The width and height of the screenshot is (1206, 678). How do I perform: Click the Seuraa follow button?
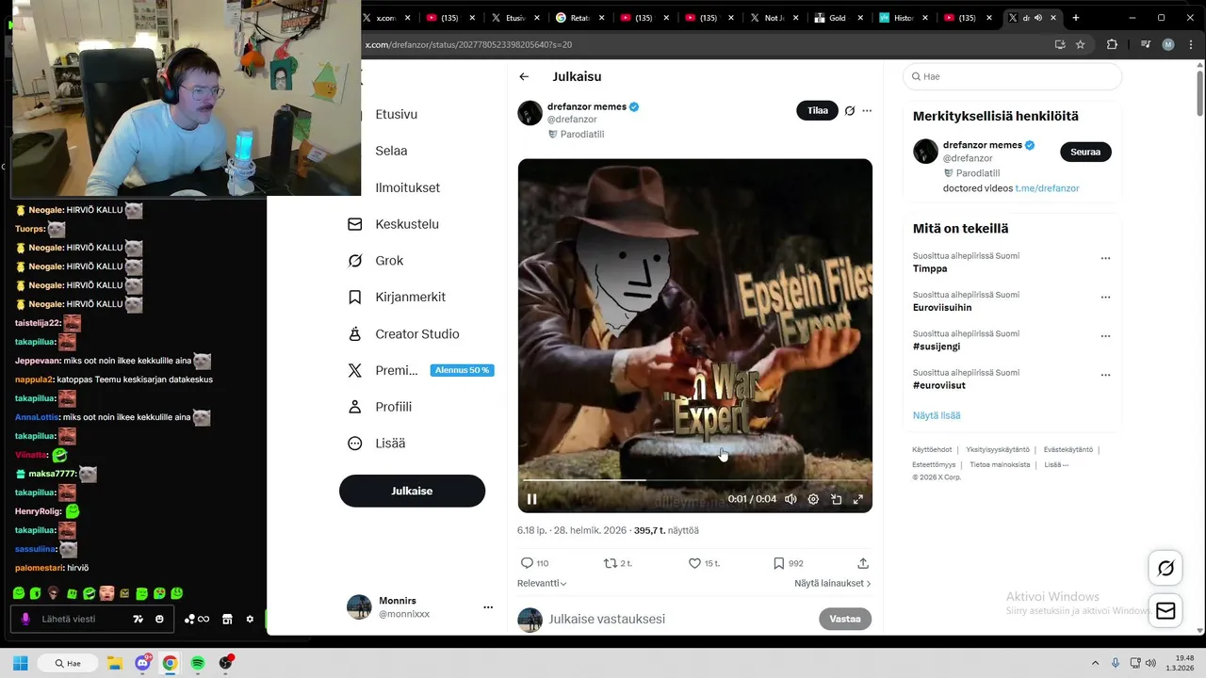[x=1085, y=152]
